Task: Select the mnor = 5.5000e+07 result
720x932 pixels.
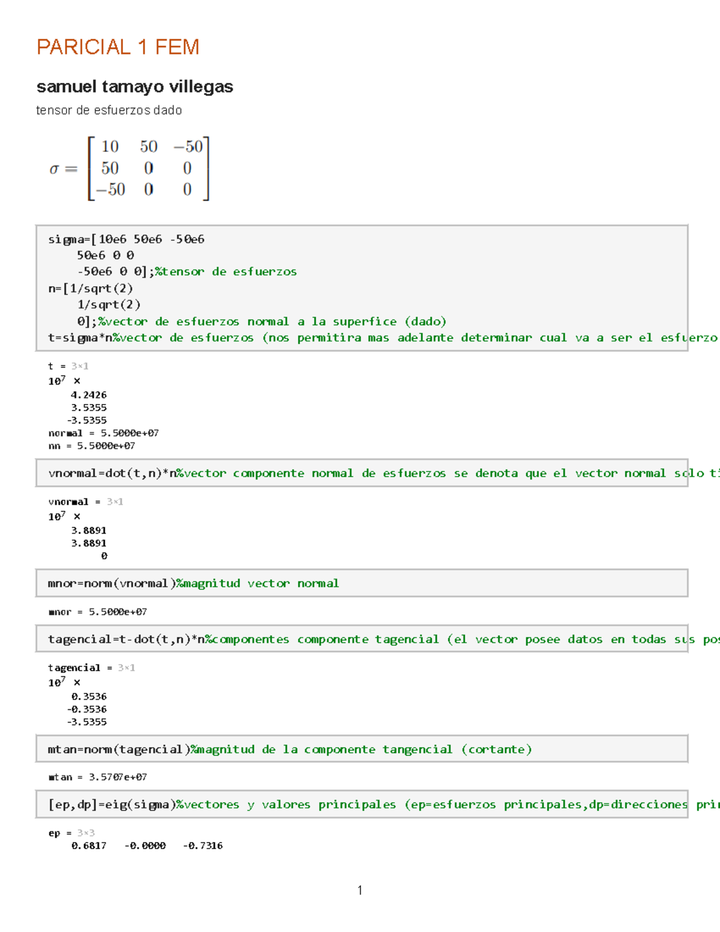Action: tap(97, 612)
